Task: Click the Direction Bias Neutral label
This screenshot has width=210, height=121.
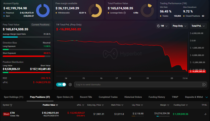Action: click(46, 43)
